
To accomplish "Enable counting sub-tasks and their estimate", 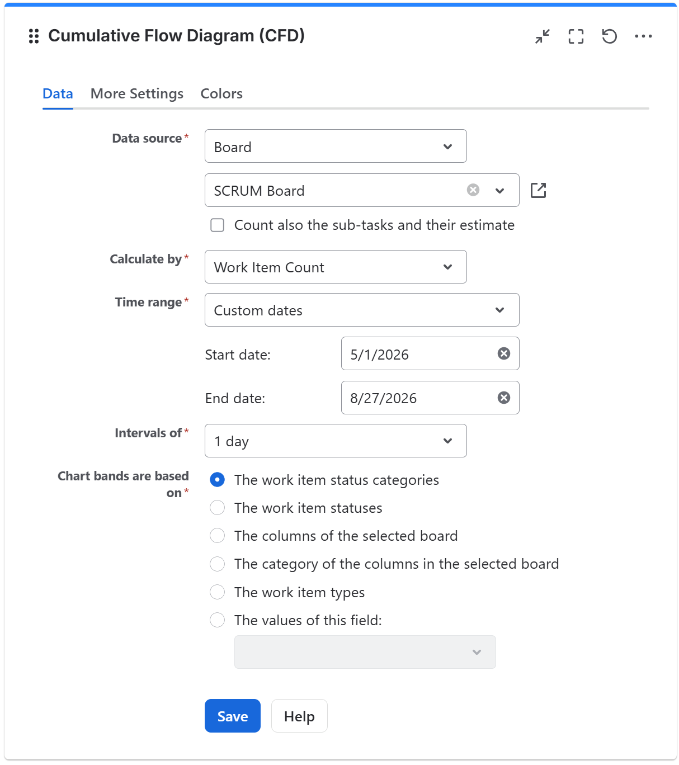I will pyautogui.click(x=217, y=225).
